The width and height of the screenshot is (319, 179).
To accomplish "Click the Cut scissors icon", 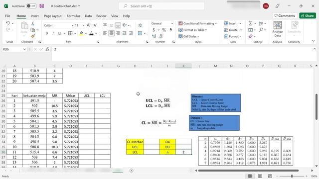I will tap(32, 23).
